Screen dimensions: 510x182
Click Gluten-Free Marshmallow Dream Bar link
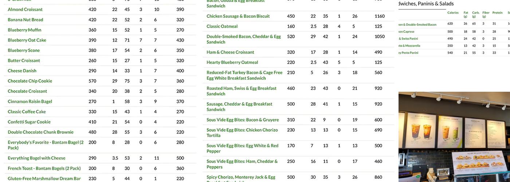(44, 178)
